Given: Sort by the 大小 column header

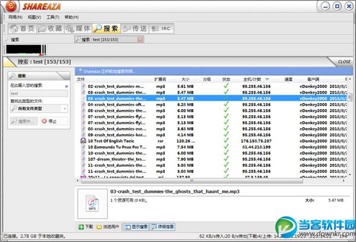Looking at the screenshot, I should [x=185, y=79].
